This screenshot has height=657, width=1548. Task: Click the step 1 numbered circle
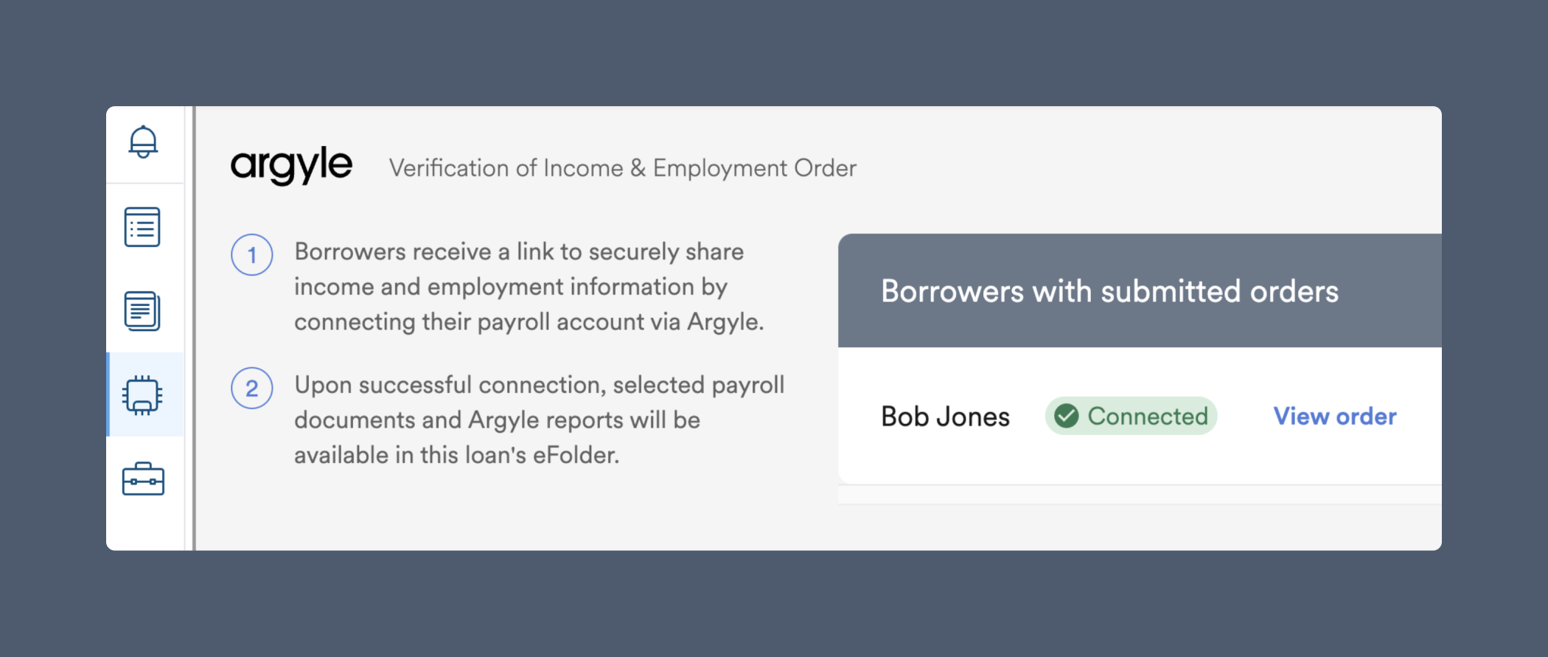[x=252, y=255]
